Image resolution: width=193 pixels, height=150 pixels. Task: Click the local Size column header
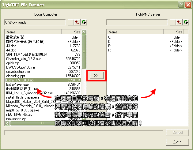click(71, 32)
